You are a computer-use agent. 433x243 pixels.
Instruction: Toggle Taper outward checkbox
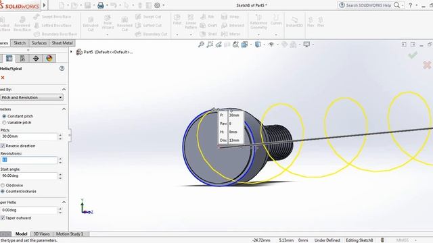click(x=3, y=218)
